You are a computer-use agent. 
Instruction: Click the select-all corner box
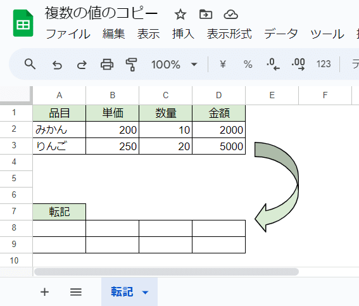(x=16, y=95)
